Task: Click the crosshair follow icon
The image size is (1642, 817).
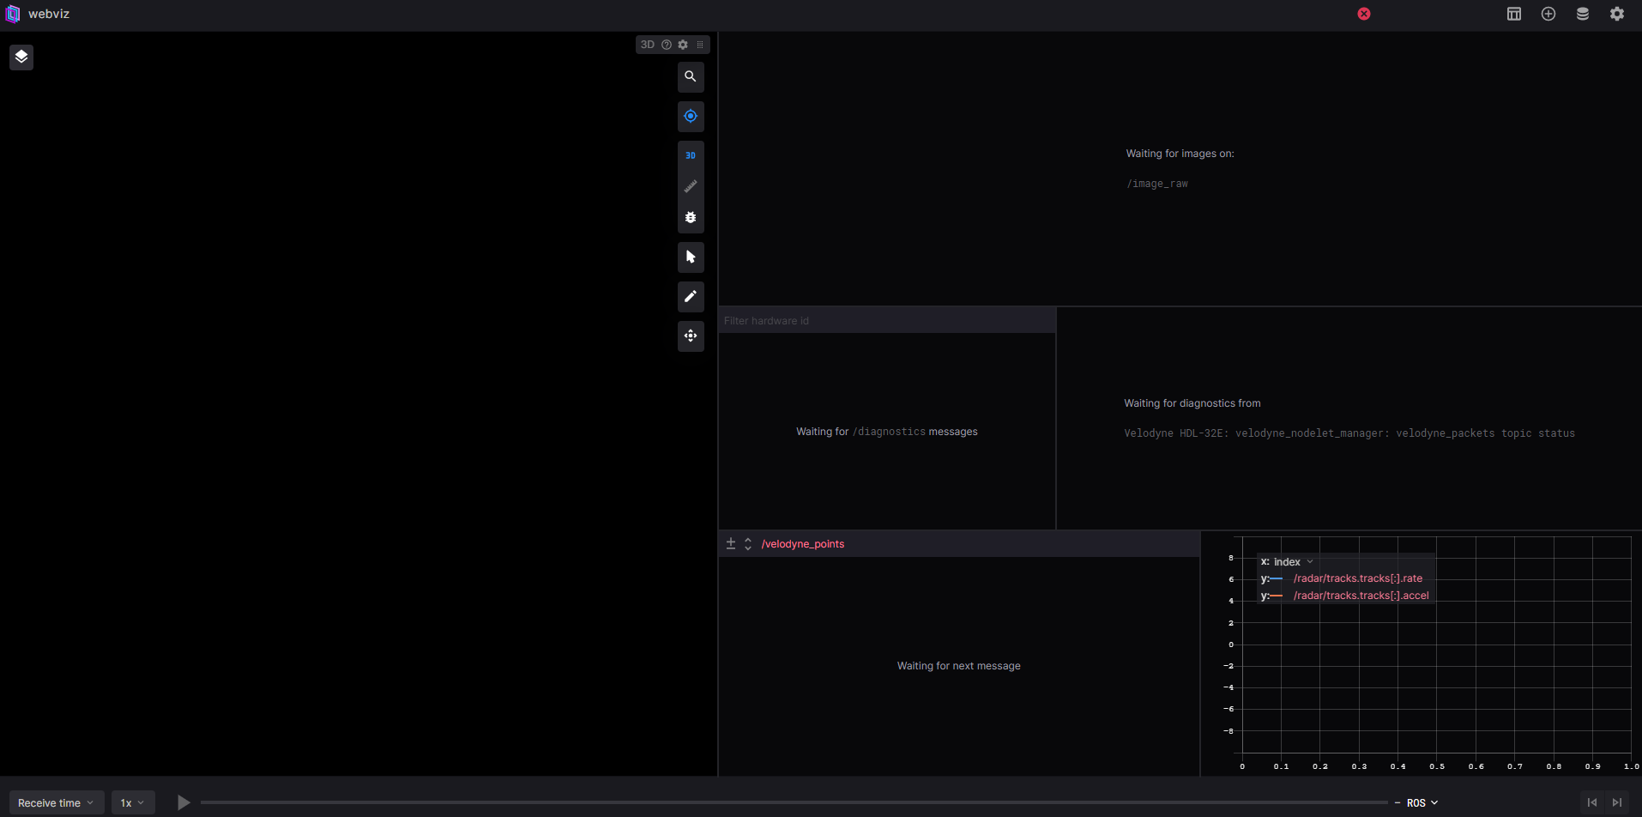Action: pyautogui.click(x=691, y=116)
